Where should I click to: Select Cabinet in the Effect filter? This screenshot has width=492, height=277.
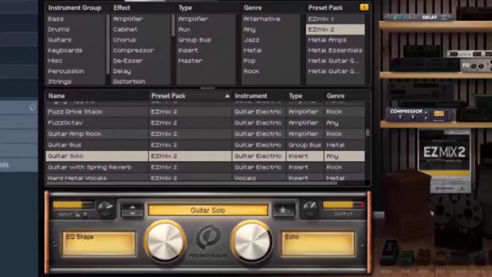(x=125, y=29)
